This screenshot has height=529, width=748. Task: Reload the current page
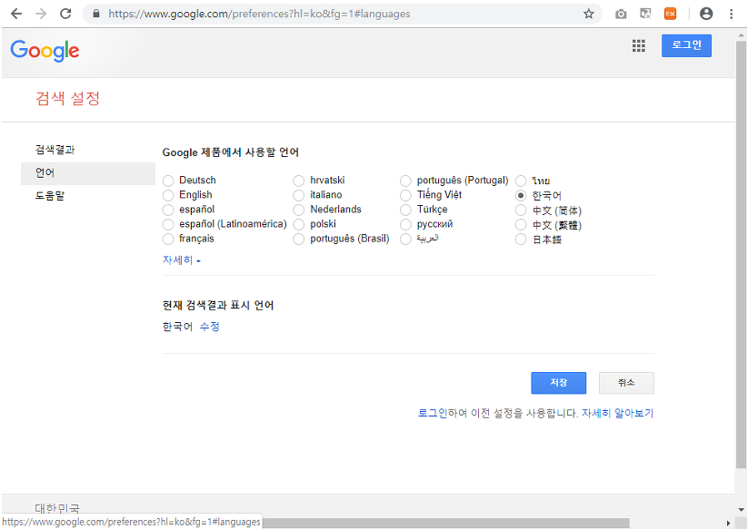tap(65, 14)
